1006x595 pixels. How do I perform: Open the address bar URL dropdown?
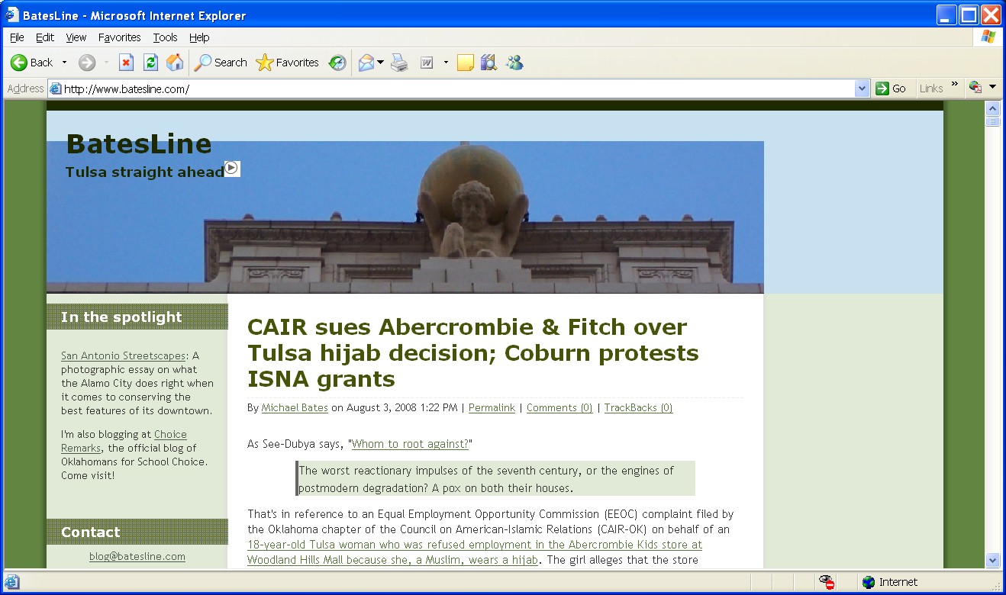tap(863, 88)
